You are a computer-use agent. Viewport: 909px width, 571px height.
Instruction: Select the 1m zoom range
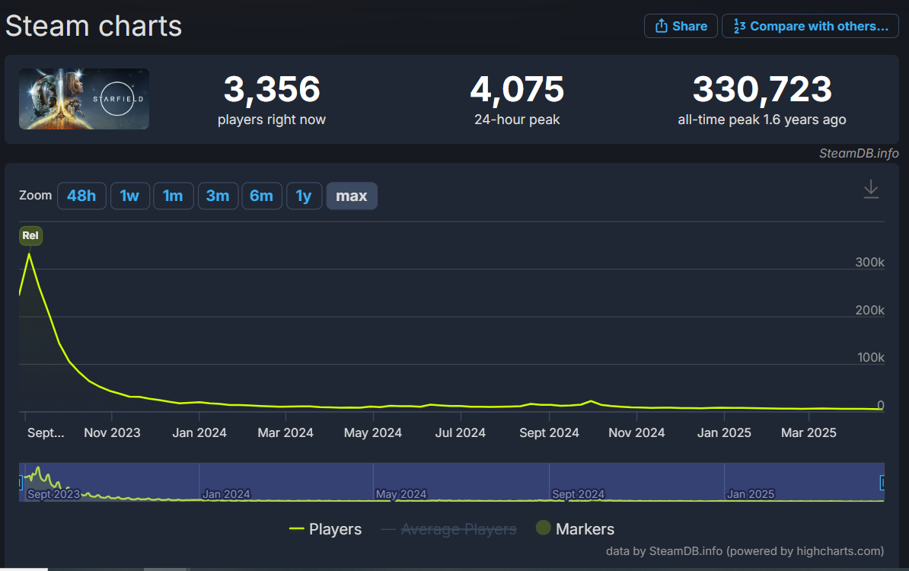174,196
